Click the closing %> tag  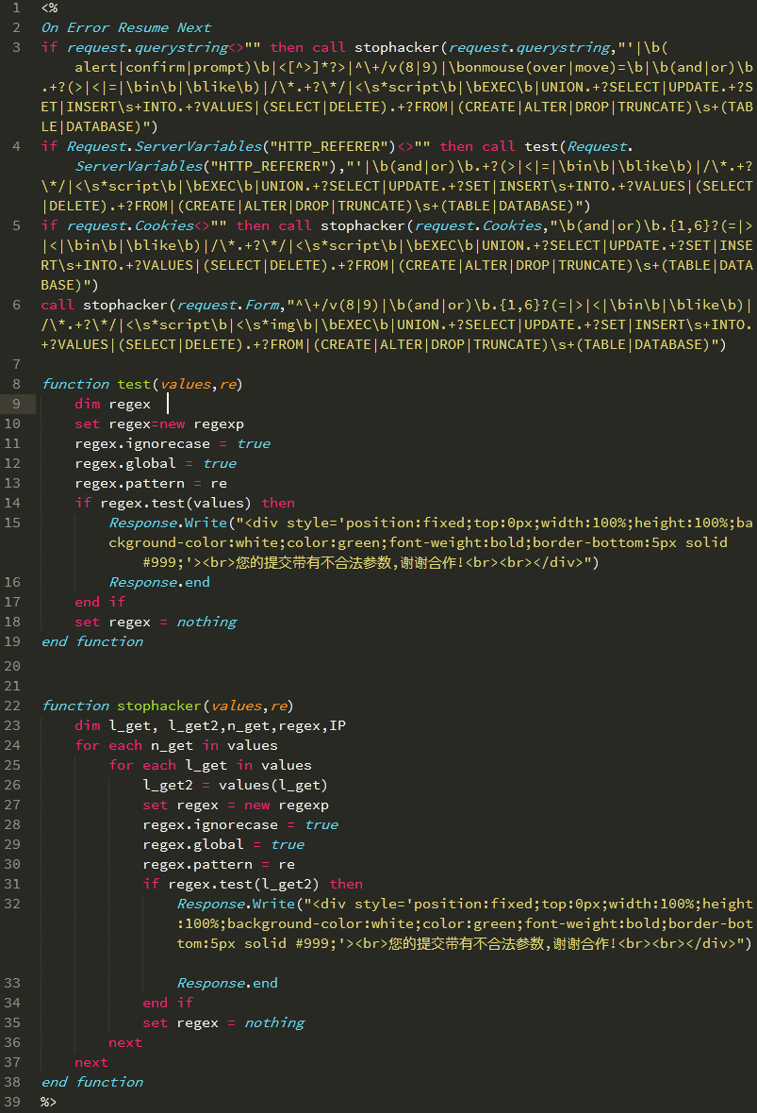coord(49,1102)
